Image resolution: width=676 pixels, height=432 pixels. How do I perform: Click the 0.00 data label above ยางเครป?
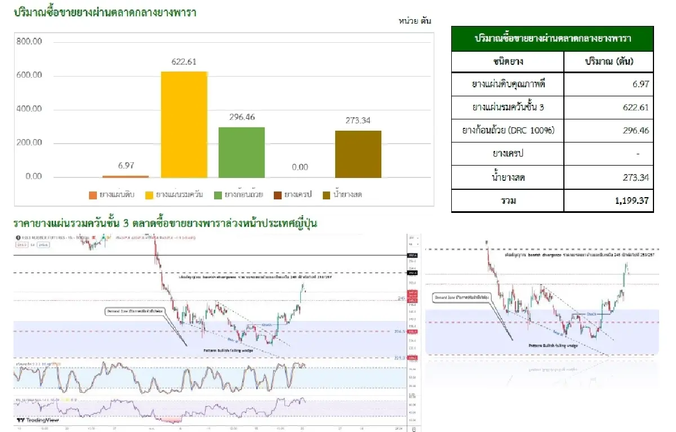300,167
